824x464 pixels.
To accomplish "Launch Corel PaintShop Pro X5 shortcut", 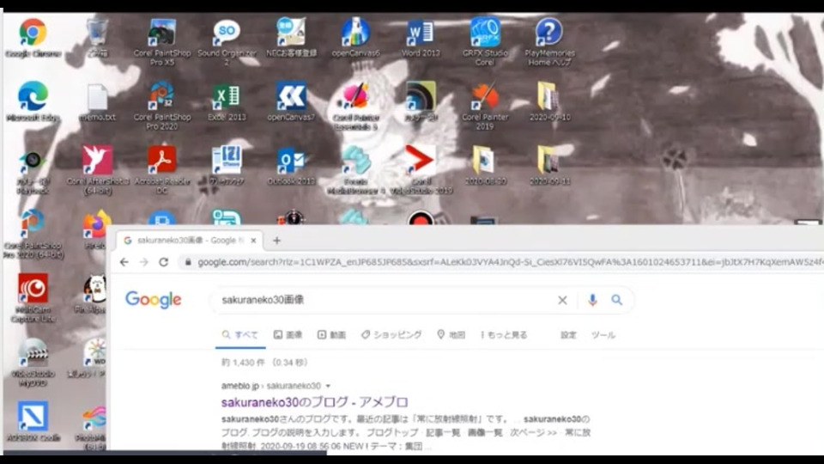I will coord(162,41).
